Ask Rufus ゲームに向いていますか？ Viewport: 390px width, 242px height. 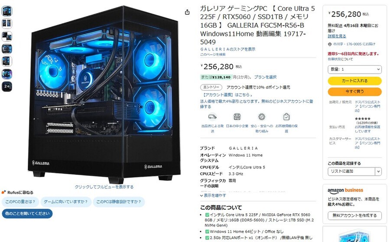(x=66, y=202)
